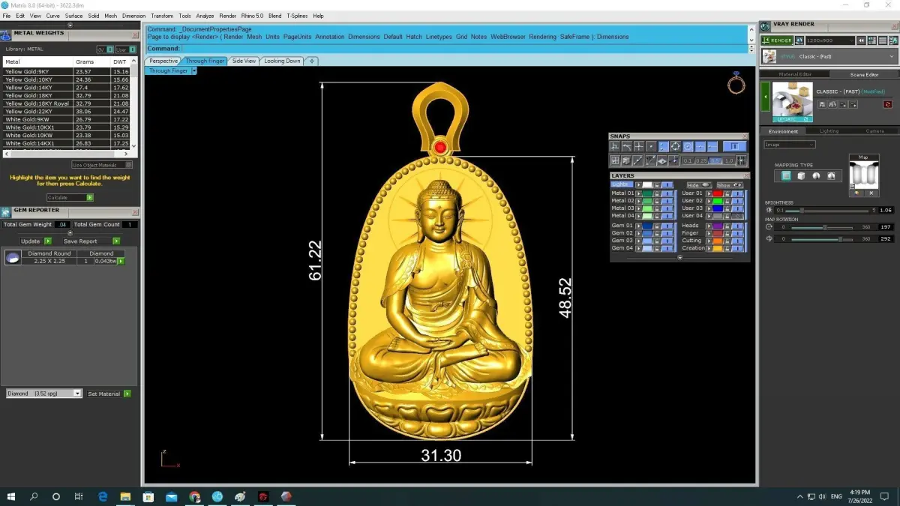Open the Style Classic (Fast) dropdown

click(829, 56)
